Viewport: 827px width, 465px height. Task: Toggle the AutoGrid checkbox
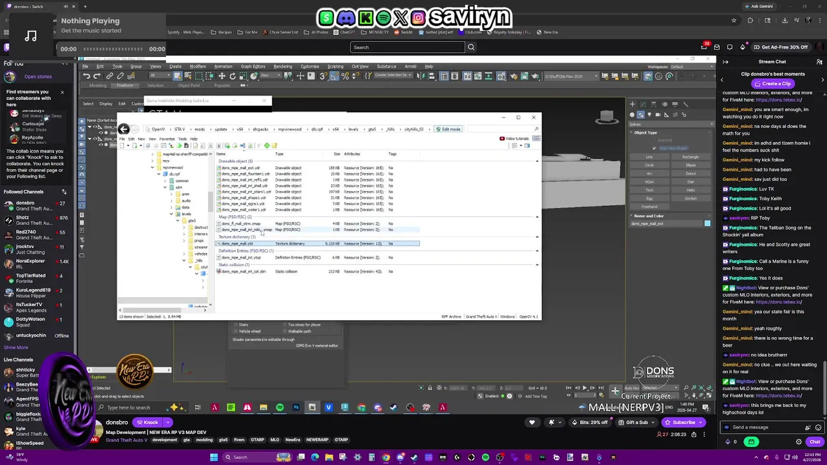(654, 140)
